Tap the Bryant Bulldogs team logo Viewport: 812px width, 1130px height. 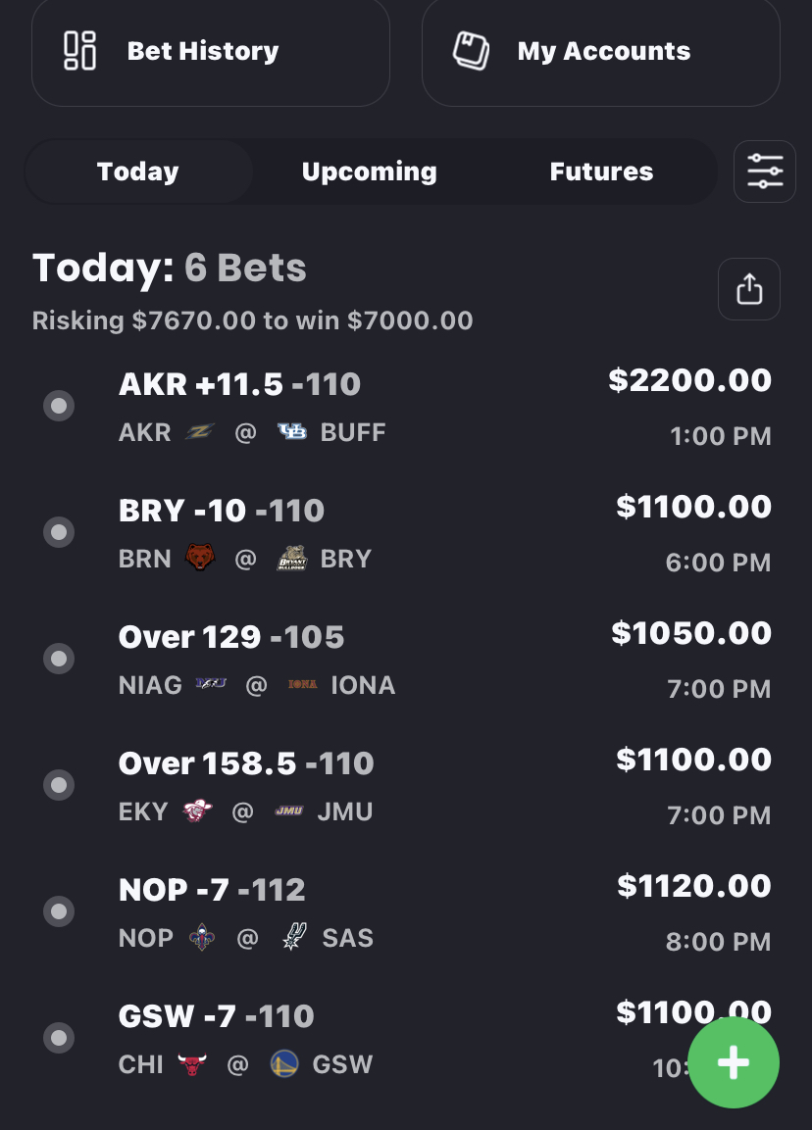[292, 559]
